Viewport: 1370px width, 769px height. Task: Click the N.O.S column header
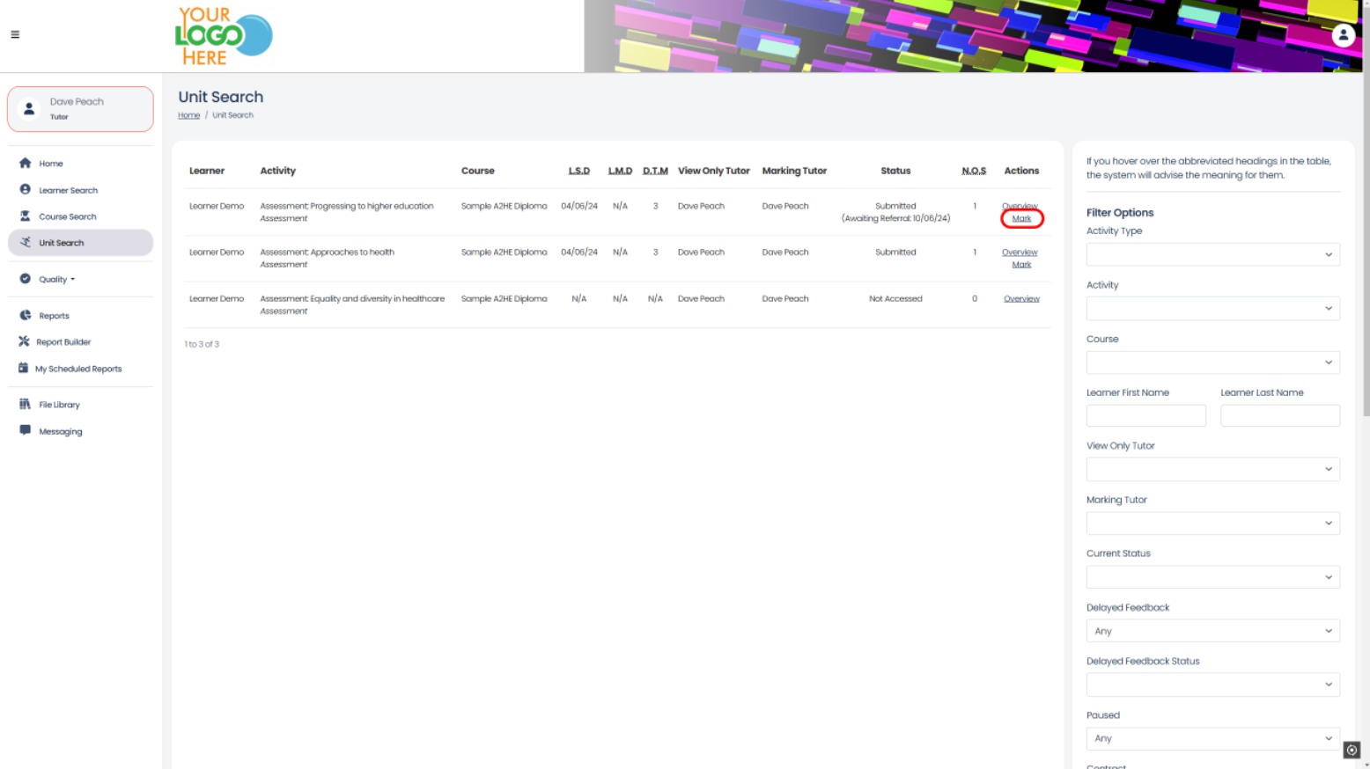pyautogui.click(x=974, y=171)
